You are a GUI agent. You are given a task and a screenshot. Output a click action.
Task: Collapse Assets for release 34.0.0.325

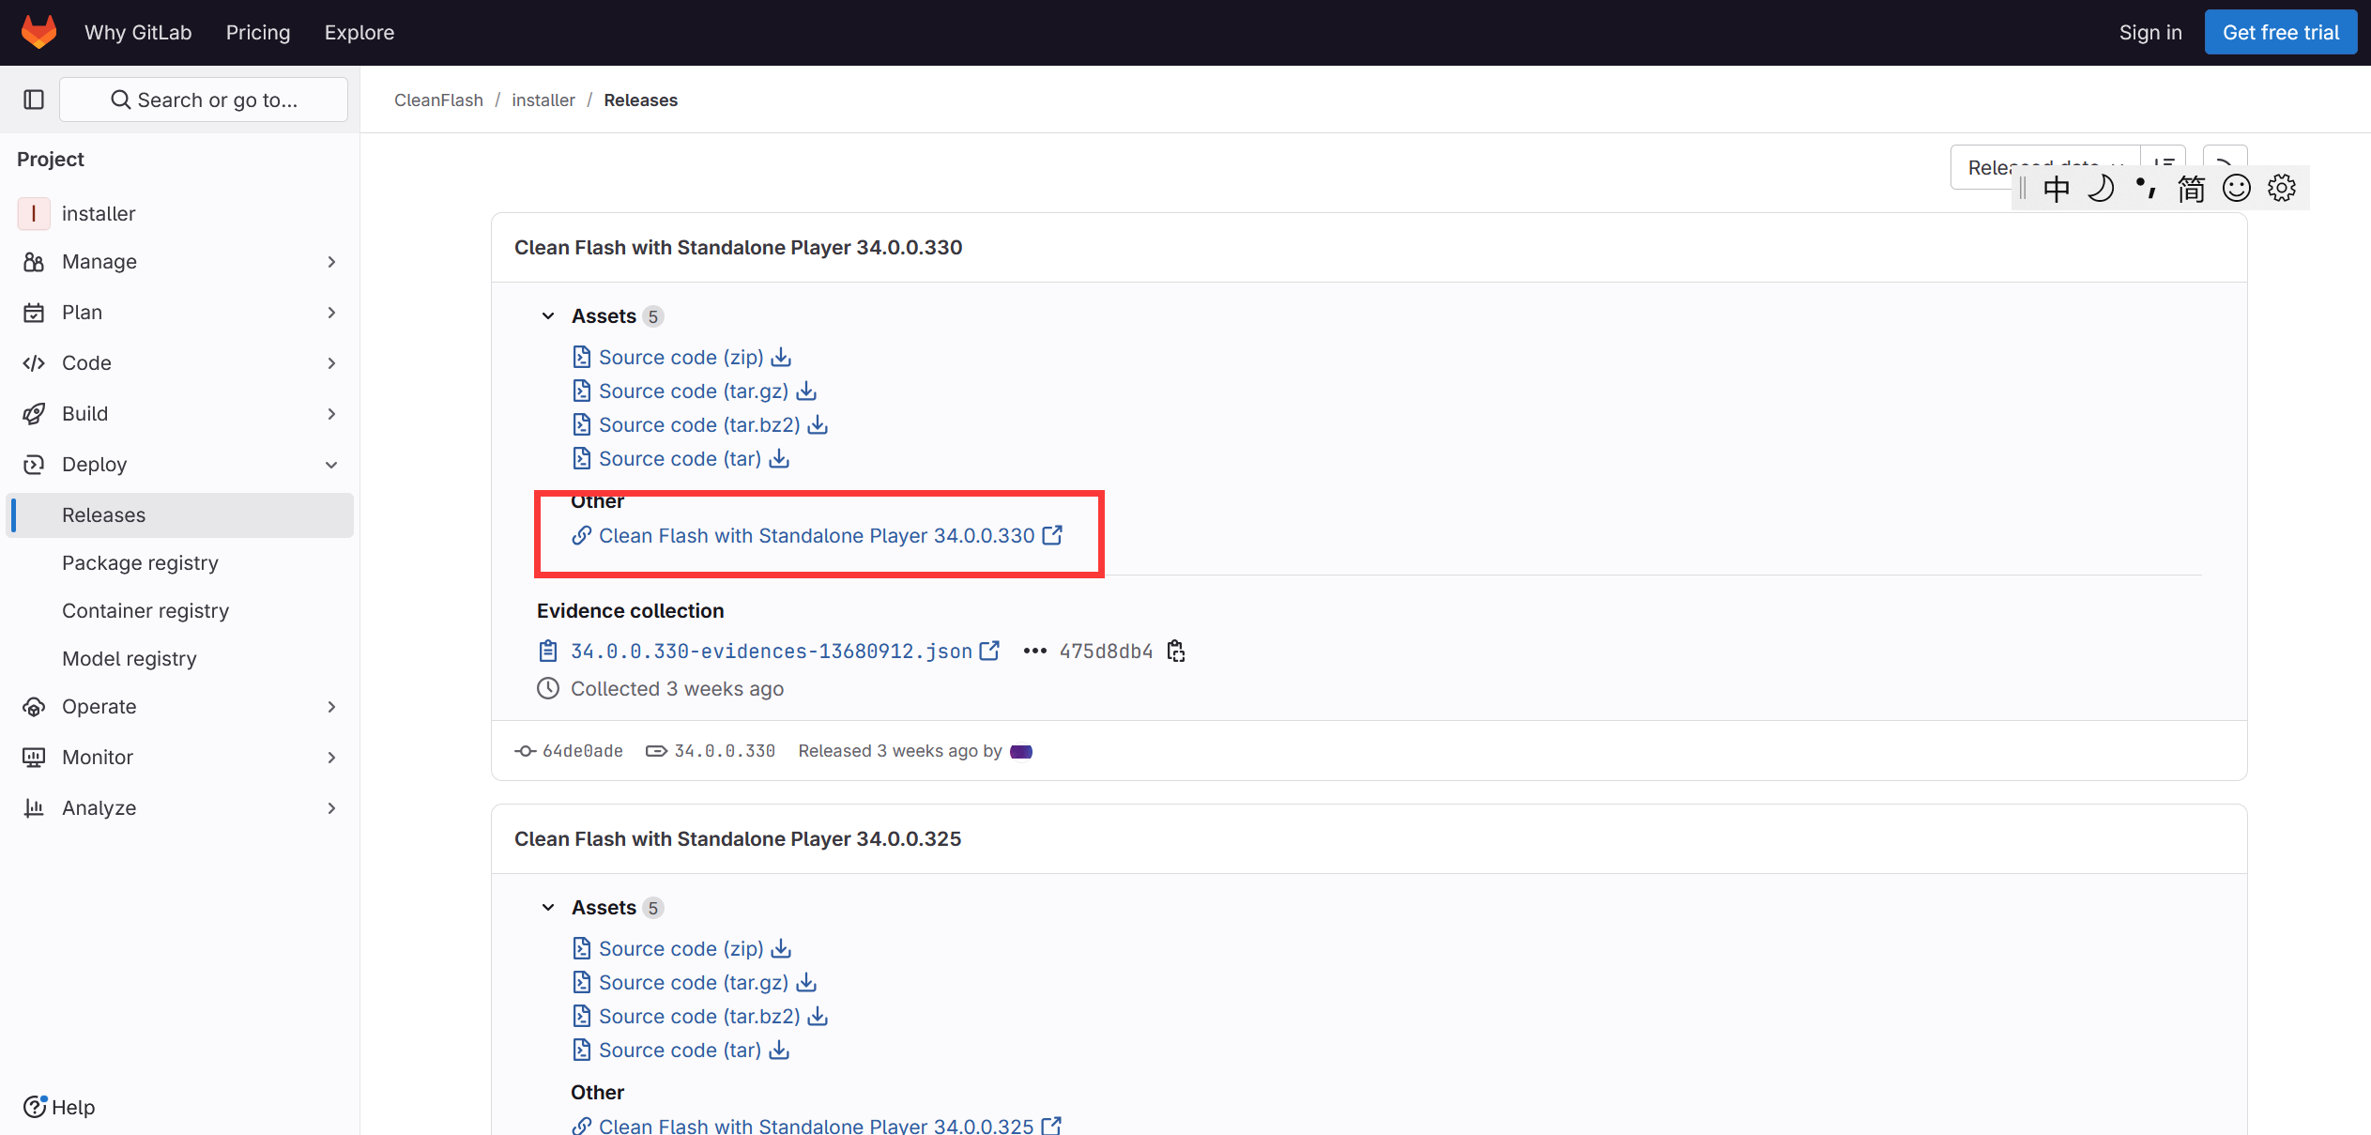tap(548, 908)
